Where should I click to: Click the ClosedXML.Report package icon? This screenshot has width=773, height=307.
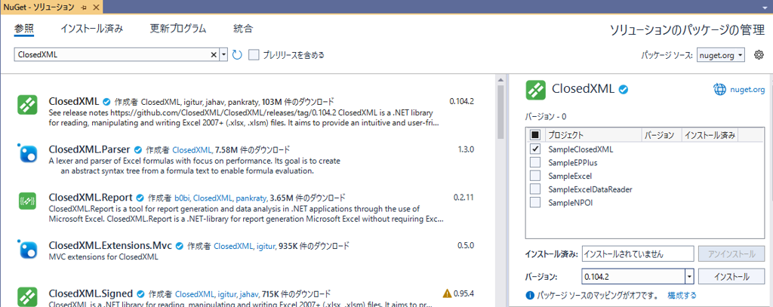click(x=28, y=200)
